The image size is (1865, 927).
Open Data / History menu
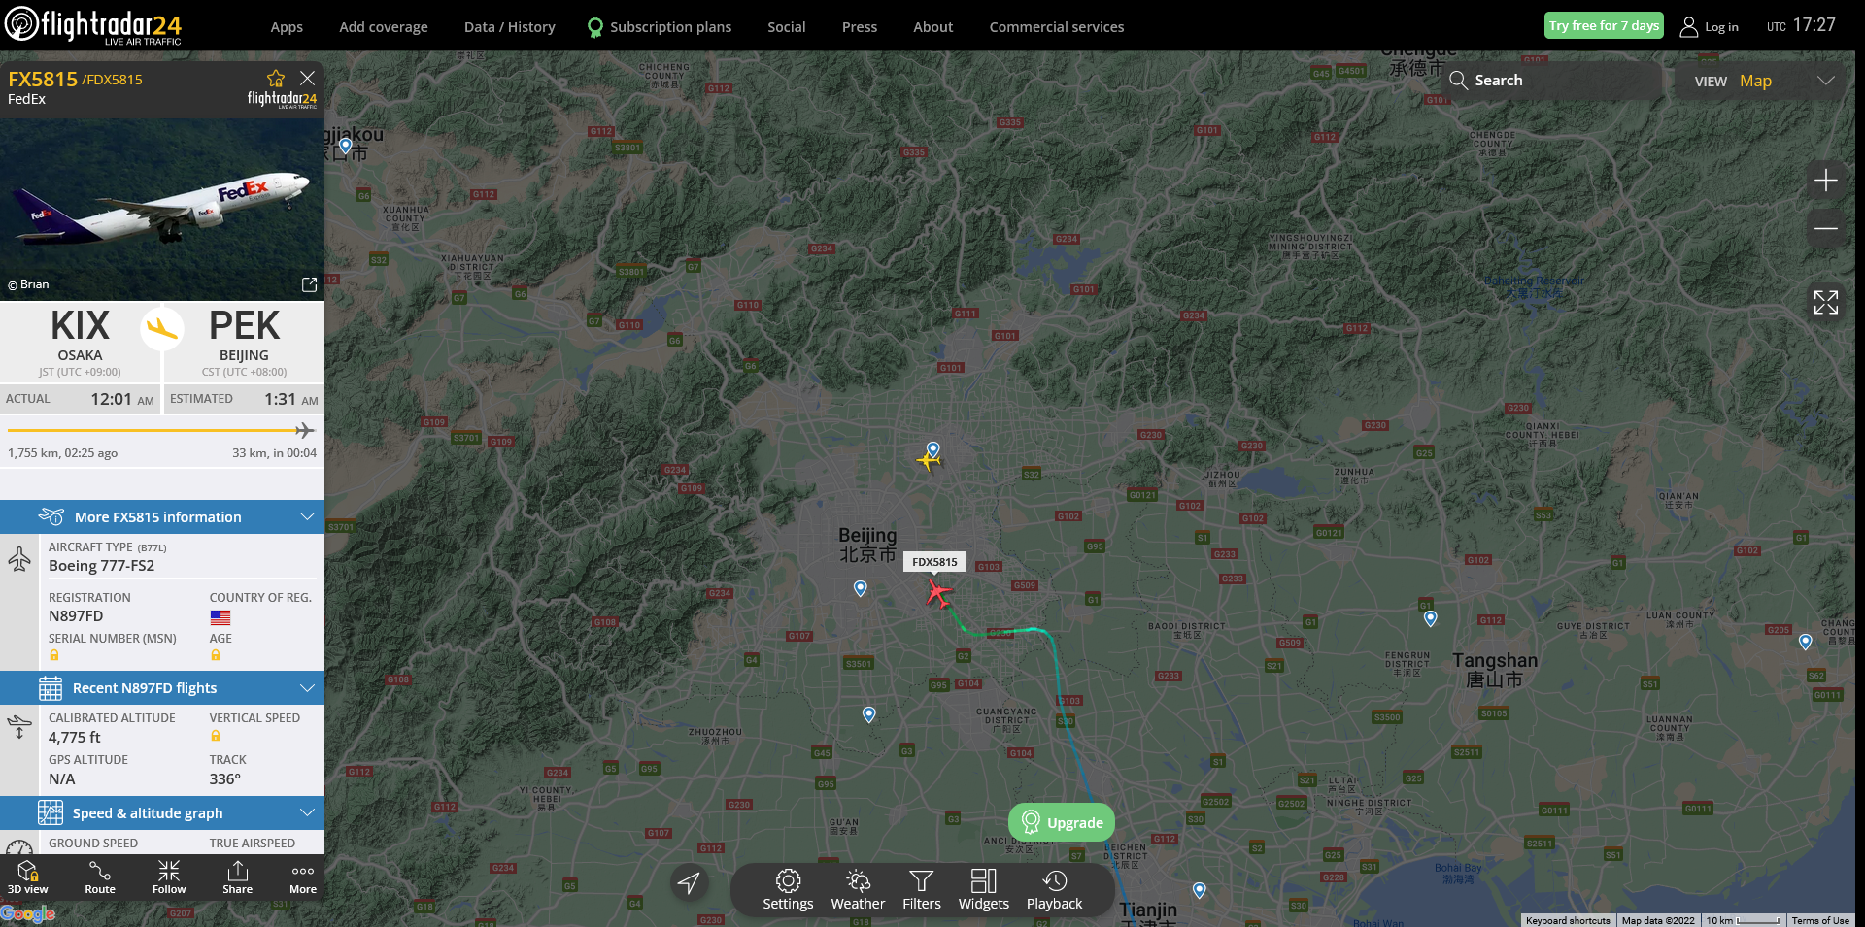click(510, 27)
